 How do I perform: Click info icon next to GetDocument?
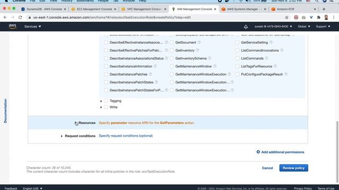pos(199,42)
